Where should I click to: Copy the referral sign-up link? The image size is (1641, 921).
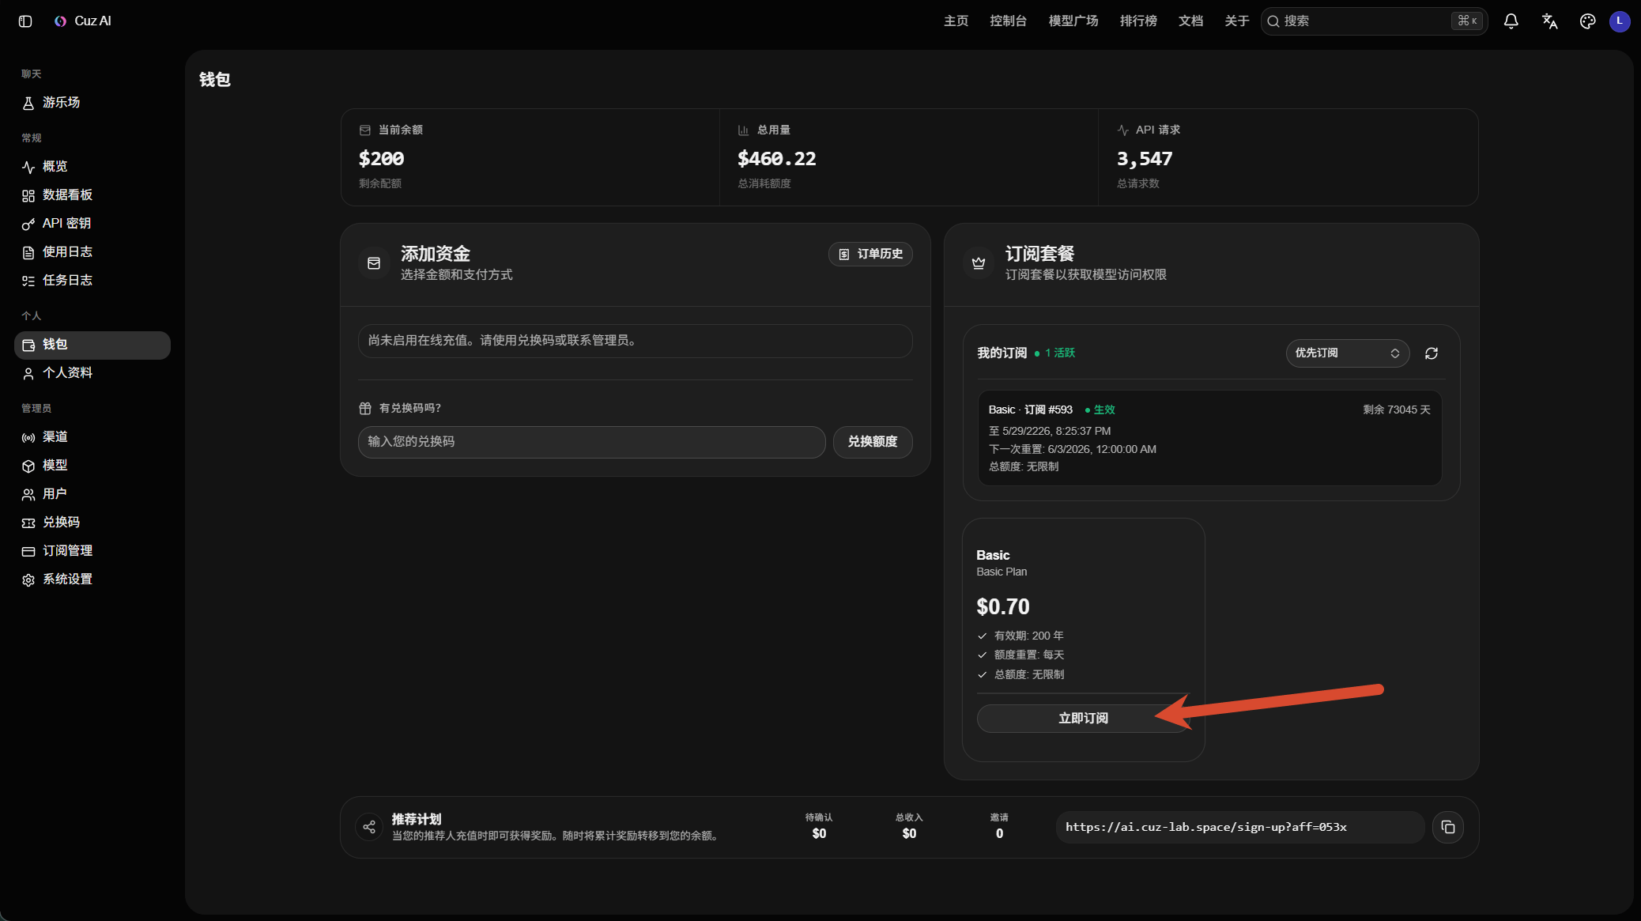click(x=1447, y=827)
